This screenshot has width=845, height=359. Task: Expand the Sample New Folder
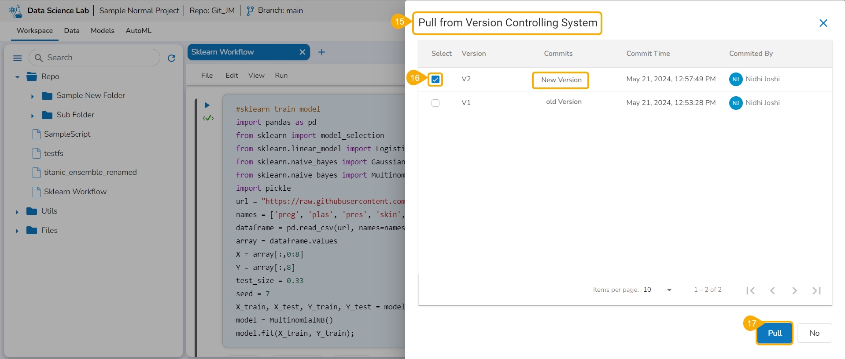pos(32,96)
